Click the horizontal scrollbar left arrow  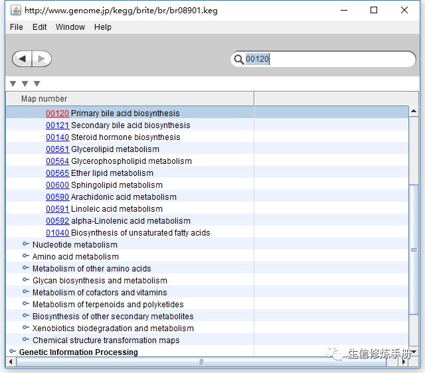(11, 362)
